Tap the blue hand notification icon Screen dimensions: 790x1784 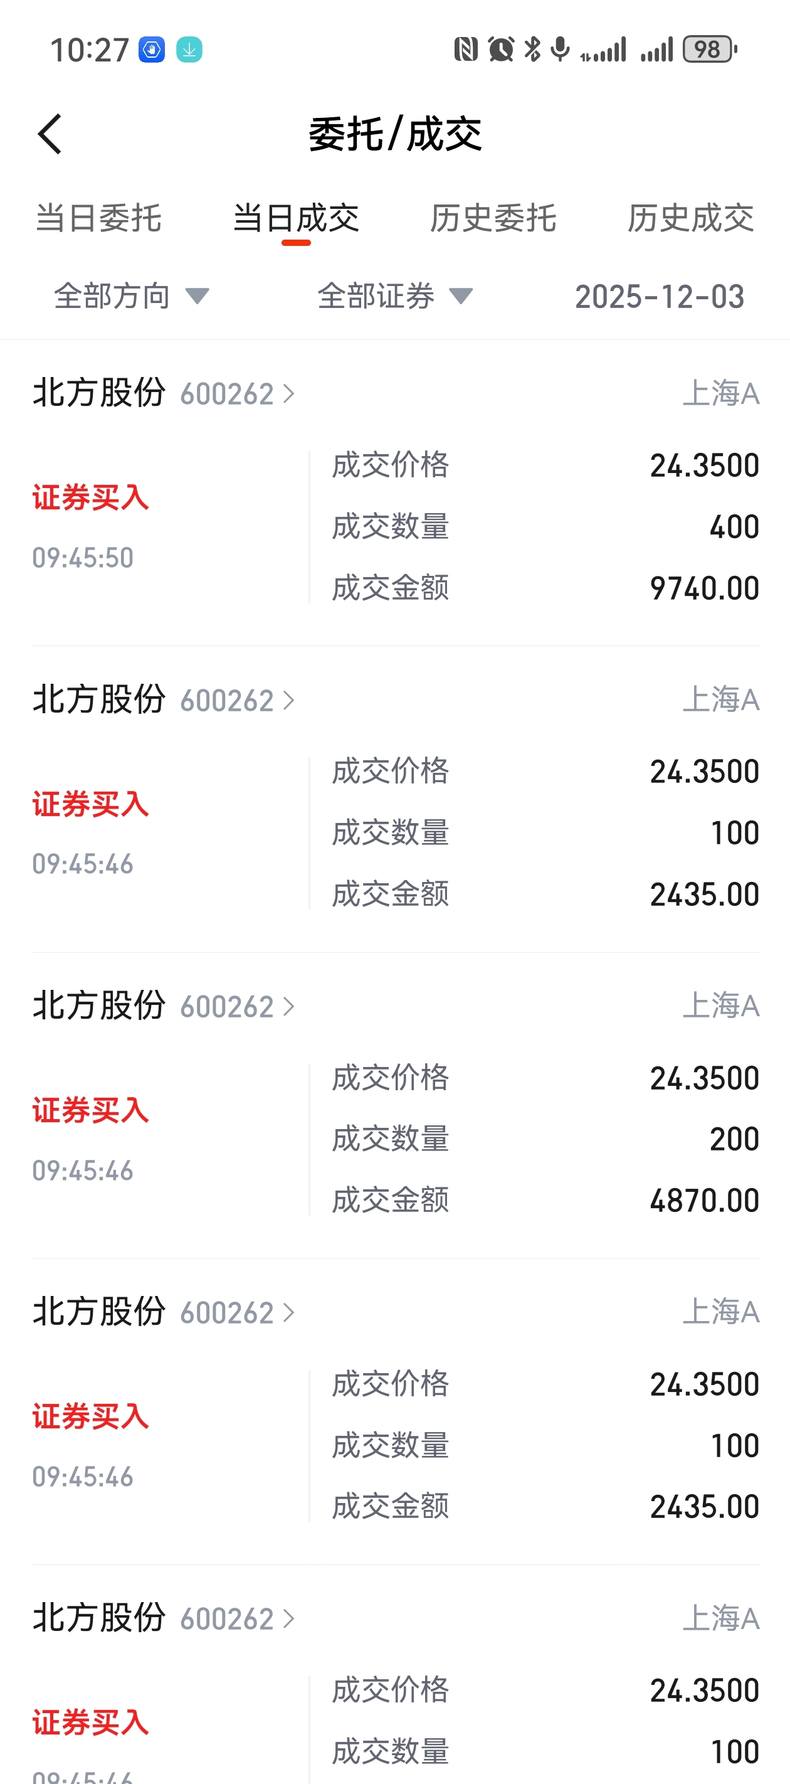152,50
